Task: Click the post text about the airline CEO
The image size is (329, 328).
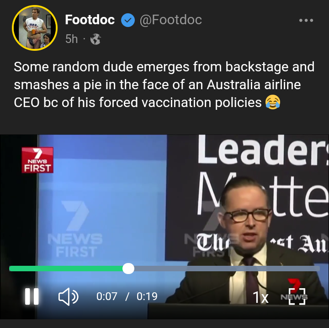Action: (164, 85)
